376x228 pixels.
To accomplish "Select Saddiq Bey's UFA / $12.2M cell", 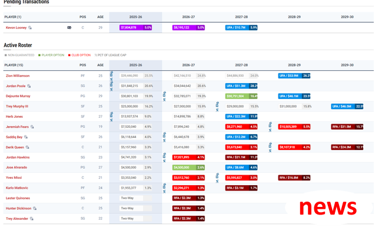I will point(241,137).
